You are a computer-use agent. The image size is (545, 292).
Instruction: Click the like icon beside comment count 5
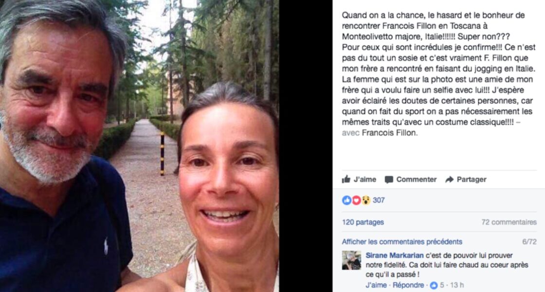[434, 285]
